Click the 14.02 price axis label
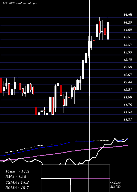The width and height of the screenshot is (137, 192). coord(128,30)
